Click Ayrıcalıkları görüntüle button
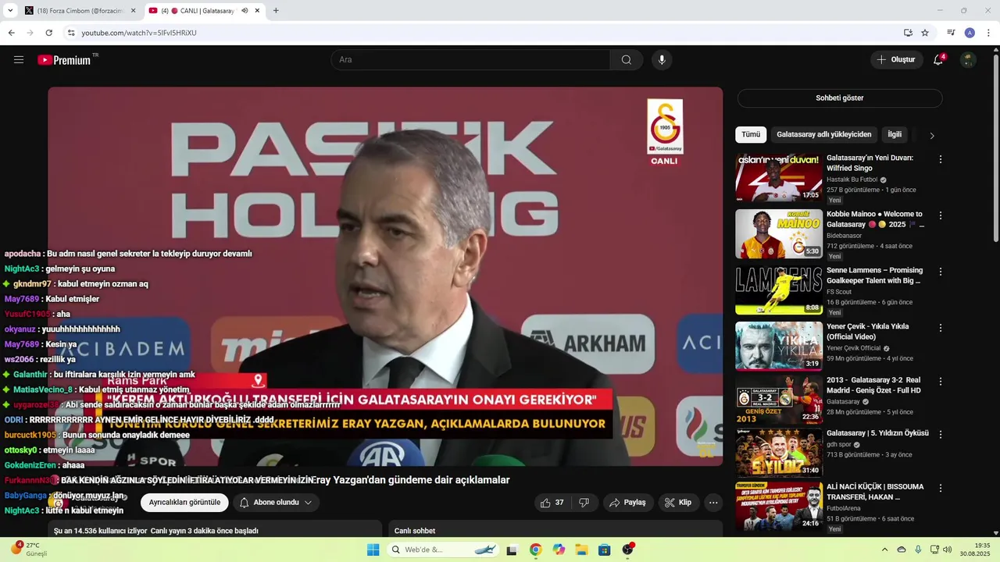This screenshot has height=562, width=1000. [x=184, y=503]
